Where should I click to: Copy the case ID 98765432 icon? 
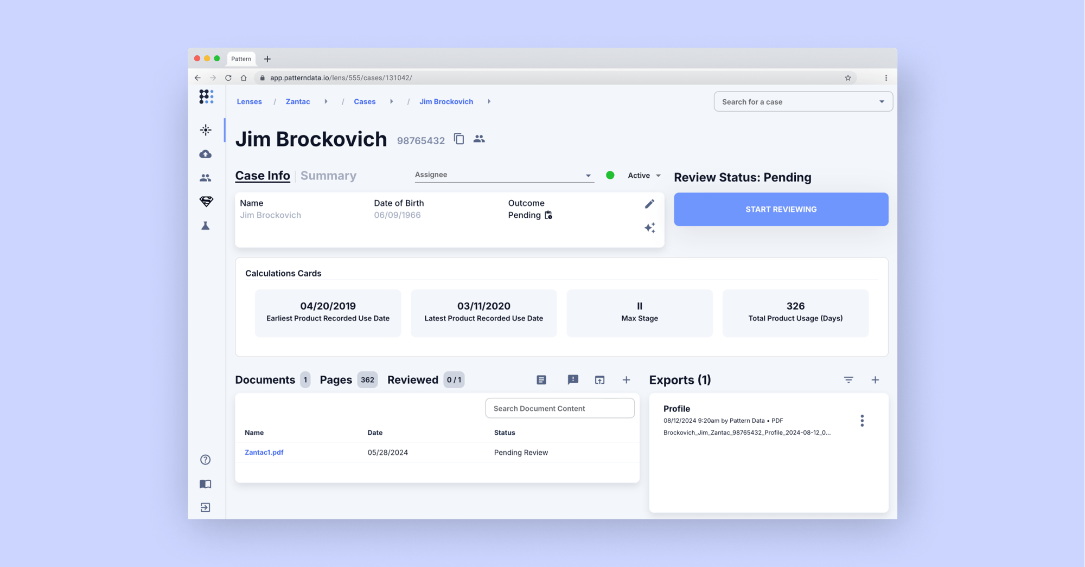pyautogui.click(x=459, y=139)
